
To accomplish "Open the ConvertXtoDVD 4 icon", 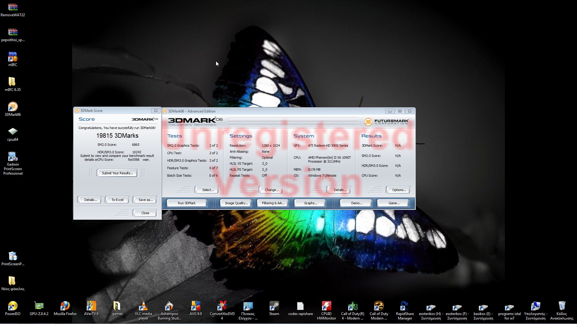I will point(222,306).
